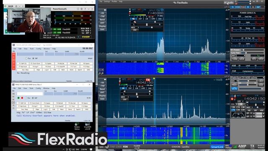Open RadioSport DX mic profile dropdown
The image size is (268, 151).
pyautogui.click(x=247, y=78)
